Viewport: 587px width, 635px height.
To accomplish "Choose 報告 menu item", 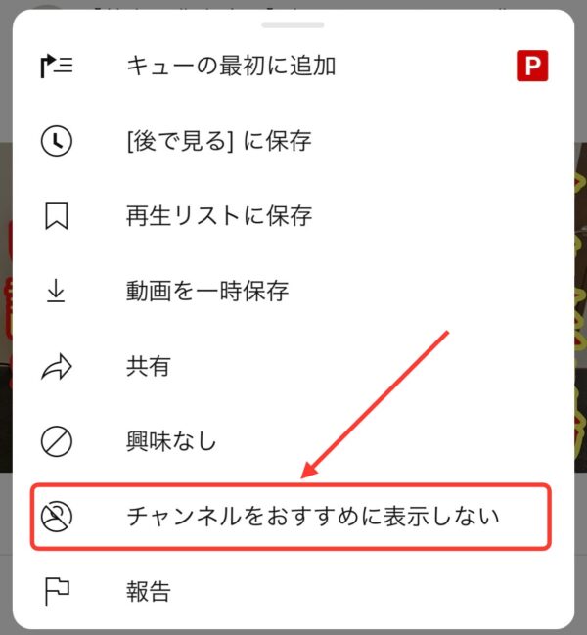I will pos(293,592).
